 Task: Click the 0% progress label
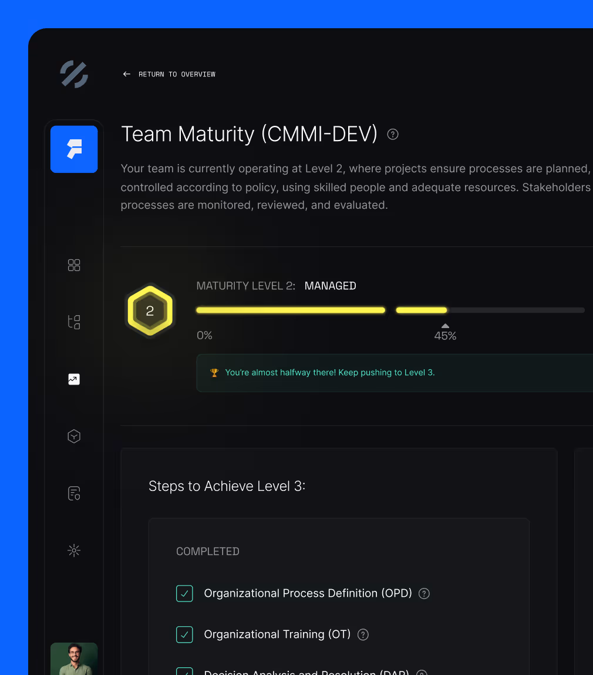coord(204,335)
